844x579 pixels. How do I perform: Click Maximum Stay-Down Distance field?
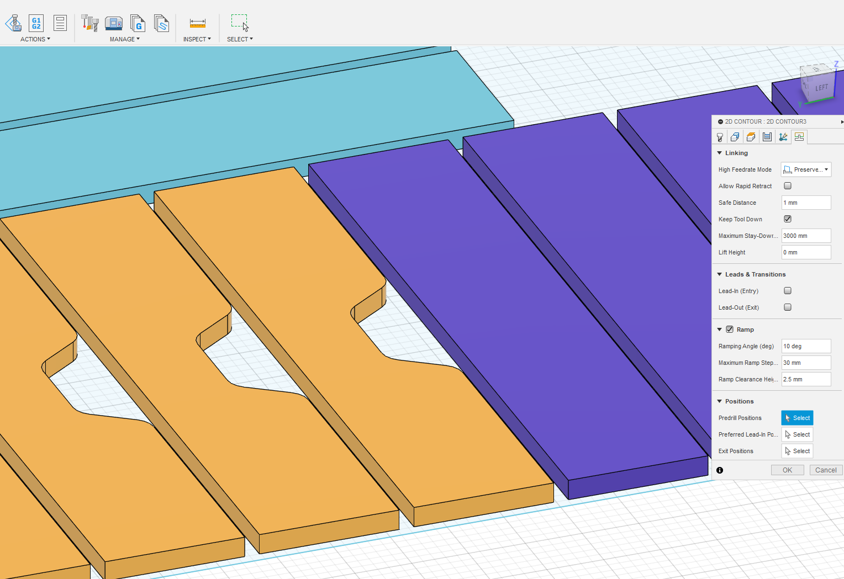pyautogui.click(x=806, y=236)
